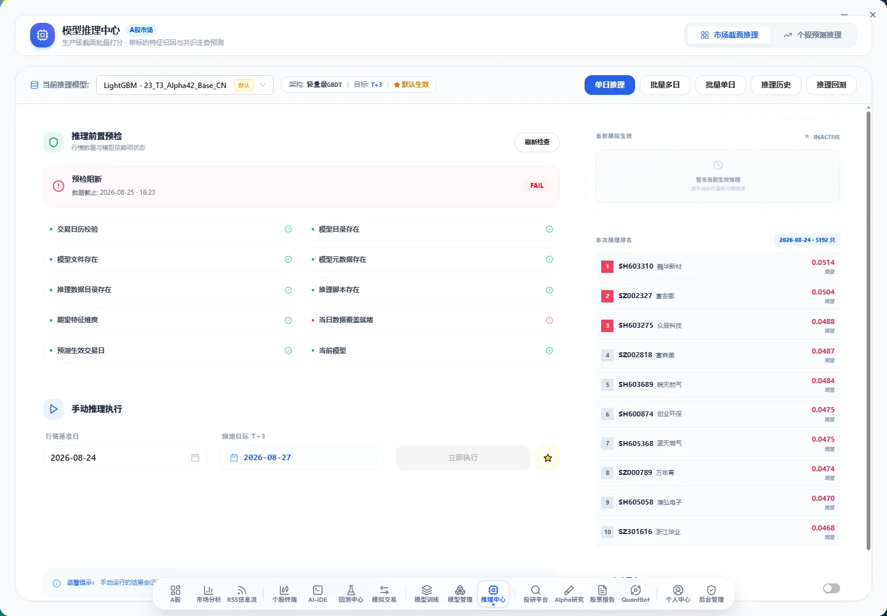Open 模型管理 from the dock

pos(460,594)
